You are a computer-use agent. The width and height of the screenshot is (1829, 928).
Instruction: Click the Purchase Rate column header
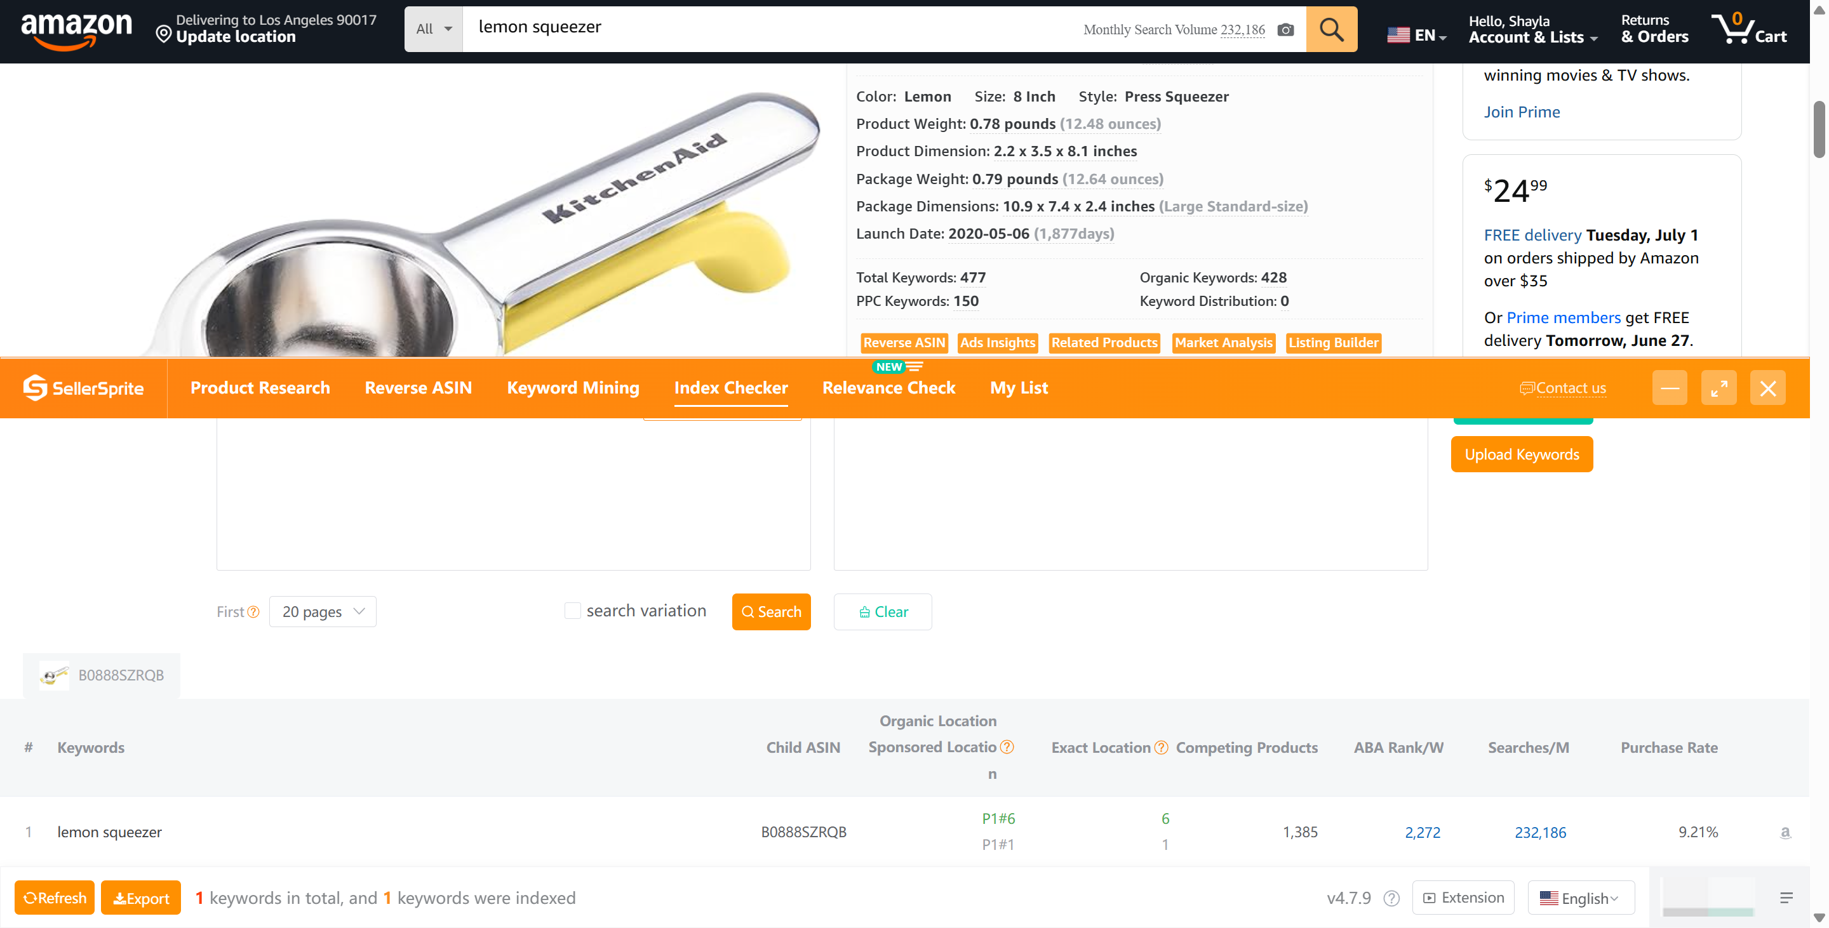[x=1668, y=747]
